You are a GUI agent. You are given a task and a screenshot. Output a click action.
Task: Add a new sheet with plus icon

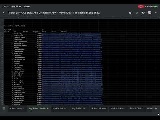pos(156,108)
